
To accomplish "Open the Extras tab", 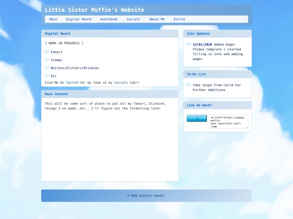I will [x=179, y=19].
